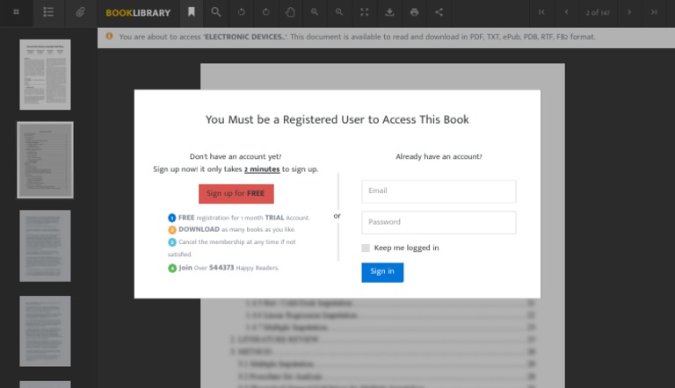
Task: Switch to fullscreen mode
Action: tap(364, 12)
